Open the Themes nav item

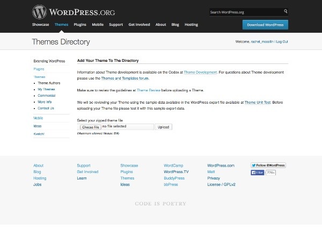pyautogui.click(x=61, y=25)
